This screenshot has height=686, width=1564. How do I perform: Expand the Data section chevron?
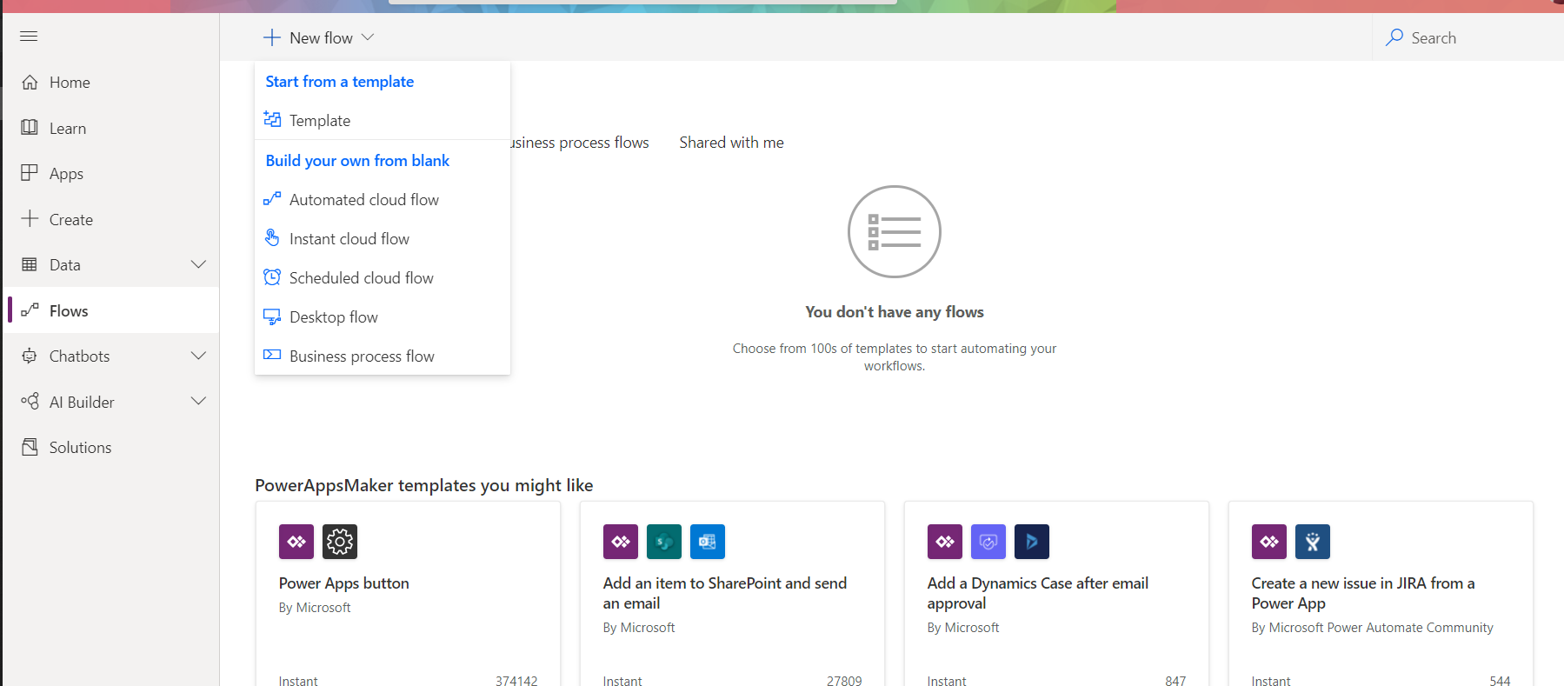(198, 264)
